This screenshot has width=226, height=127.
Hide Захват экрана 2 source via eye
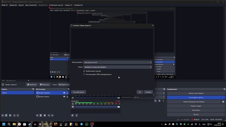point(64,93)
